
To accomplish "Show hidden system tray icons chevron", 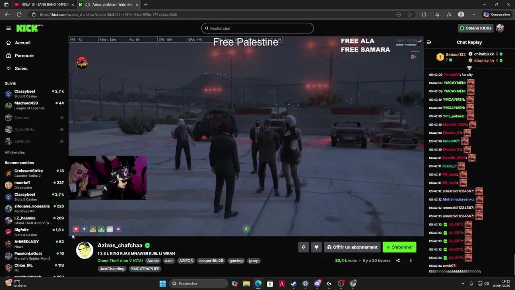I will [463, 284].
